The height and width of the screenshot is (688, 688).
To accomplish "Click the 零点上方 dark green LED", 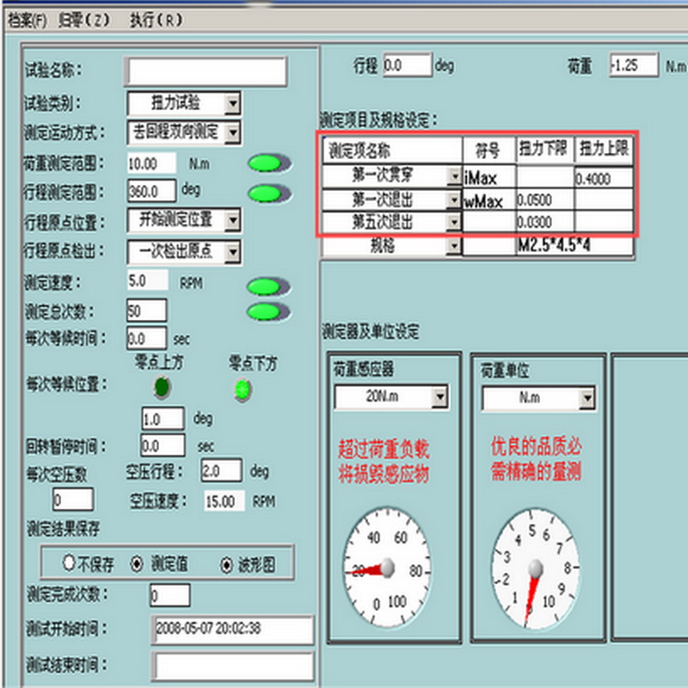I will point(163,388).
